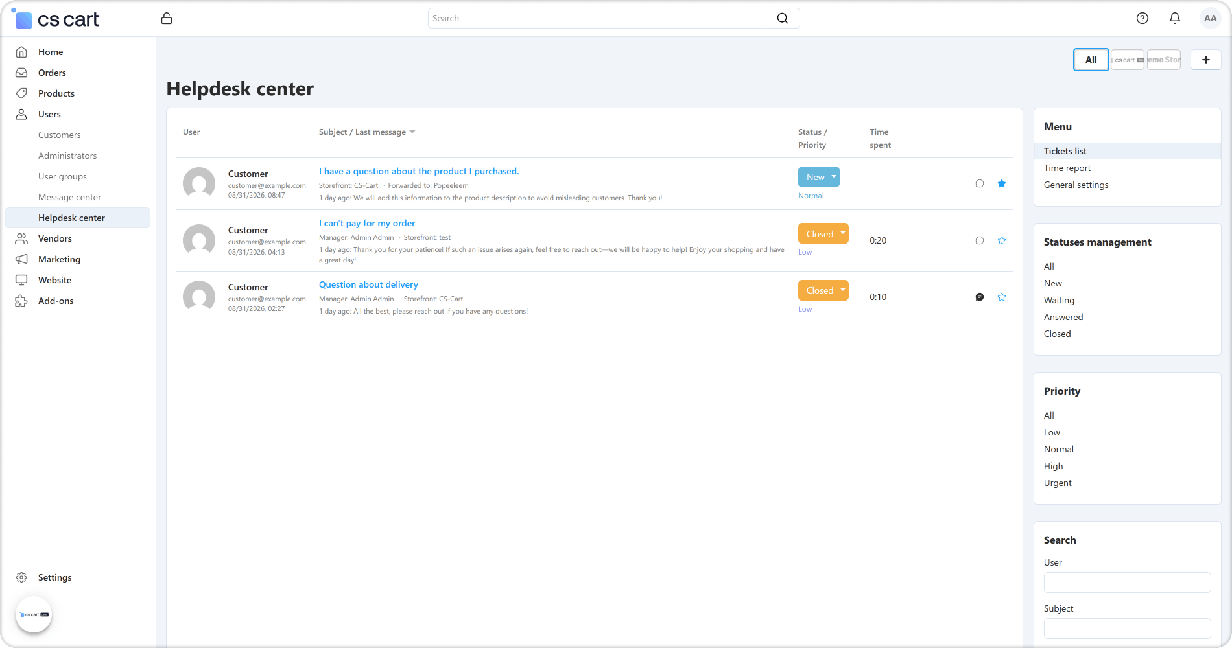Viewport: 1232px width, 648px height.
Task: Open the New status dropdown on first ticket
Action: pos(819,177)
